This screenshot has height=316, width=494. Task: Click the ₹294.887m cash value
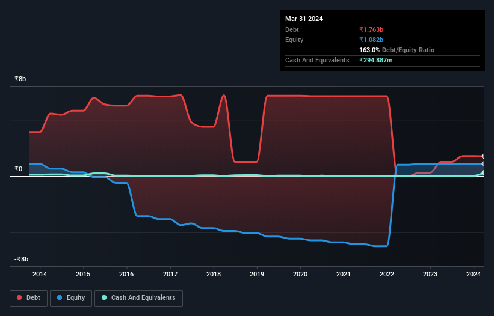tap(376, 60)
